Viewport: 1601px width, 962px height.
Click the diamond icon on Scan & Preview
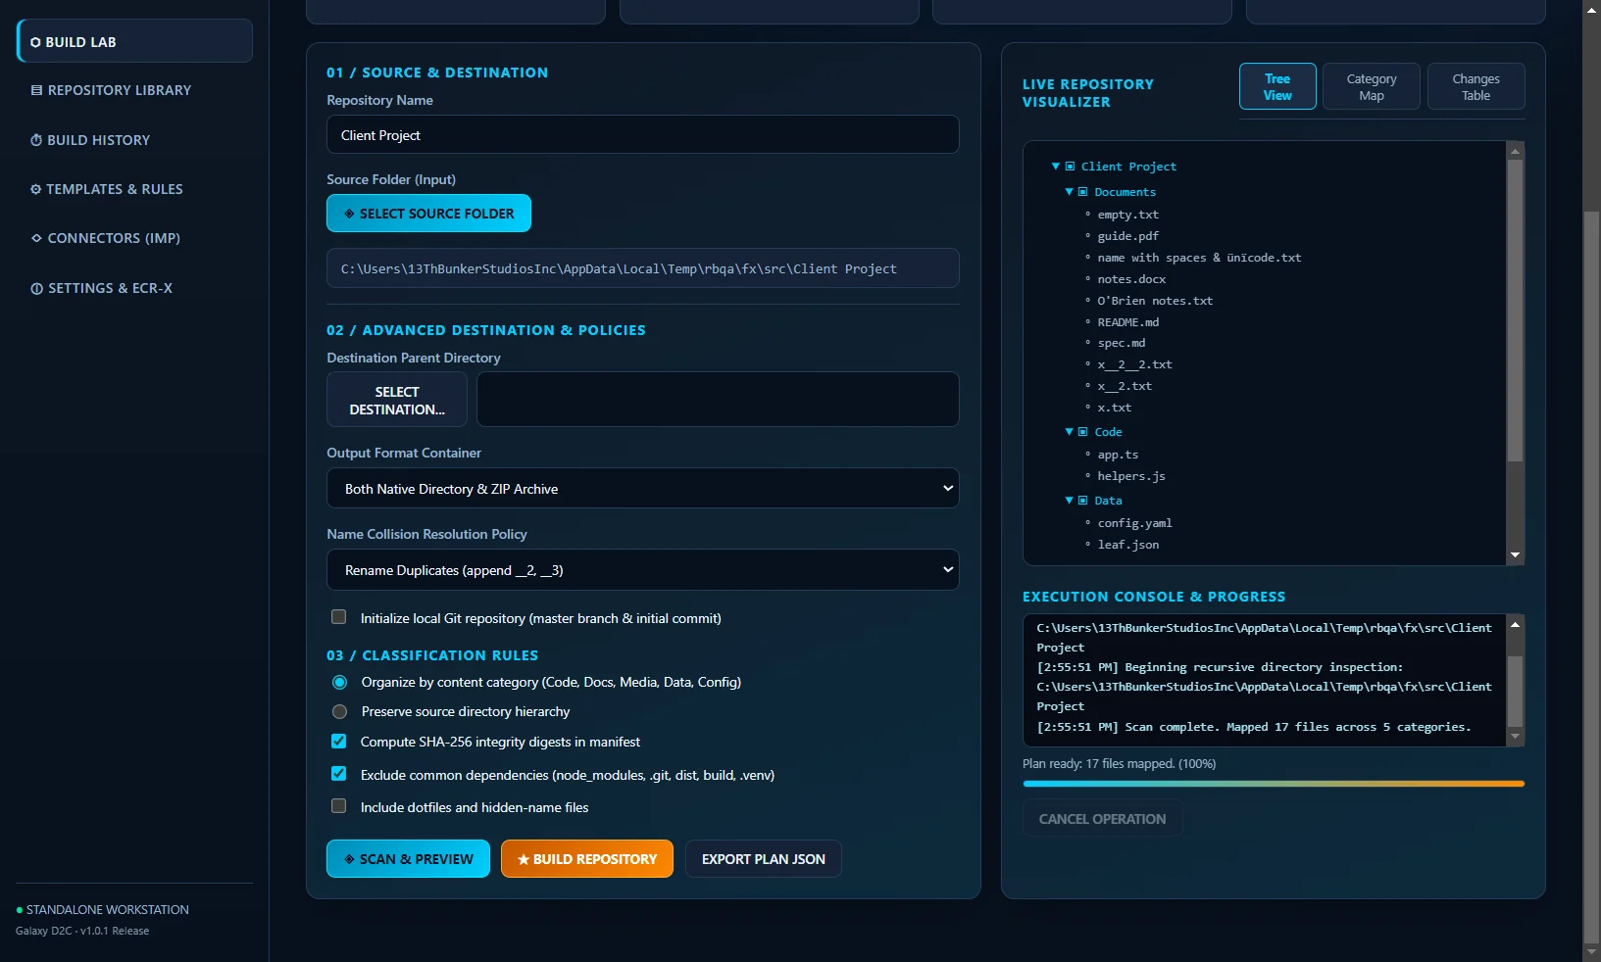pos(349,859)
